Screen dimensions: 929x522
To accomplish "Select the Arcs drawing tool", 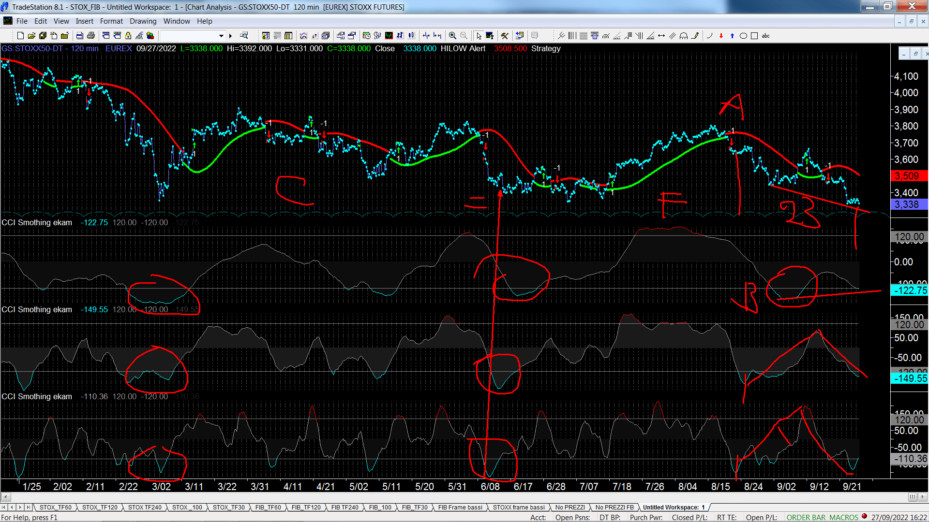I will [606, 36].
